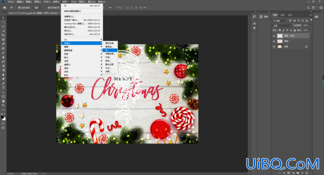Open the layer opacity dropdown arrow
This screenshot has height=175, width=324.
tap(311, 25)
